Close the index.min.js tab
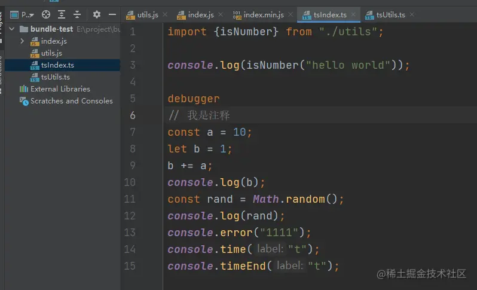The height and width of the screenshot is (290, 477). (291, 14)
